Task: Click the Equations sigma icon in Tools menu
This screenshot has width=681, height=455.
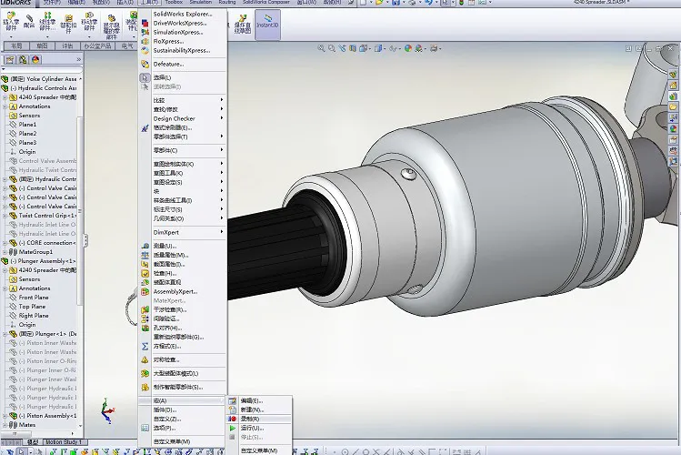Action: click(x=145, y=347)
